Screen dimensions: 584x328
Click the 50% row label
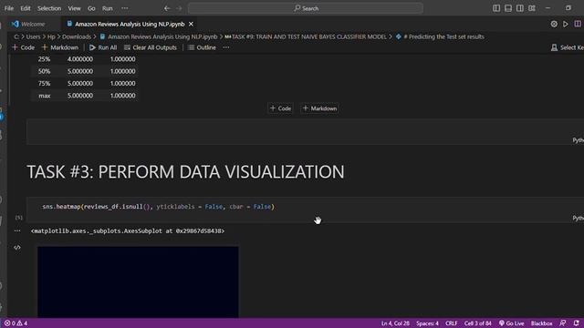click(x=44, y=71)
